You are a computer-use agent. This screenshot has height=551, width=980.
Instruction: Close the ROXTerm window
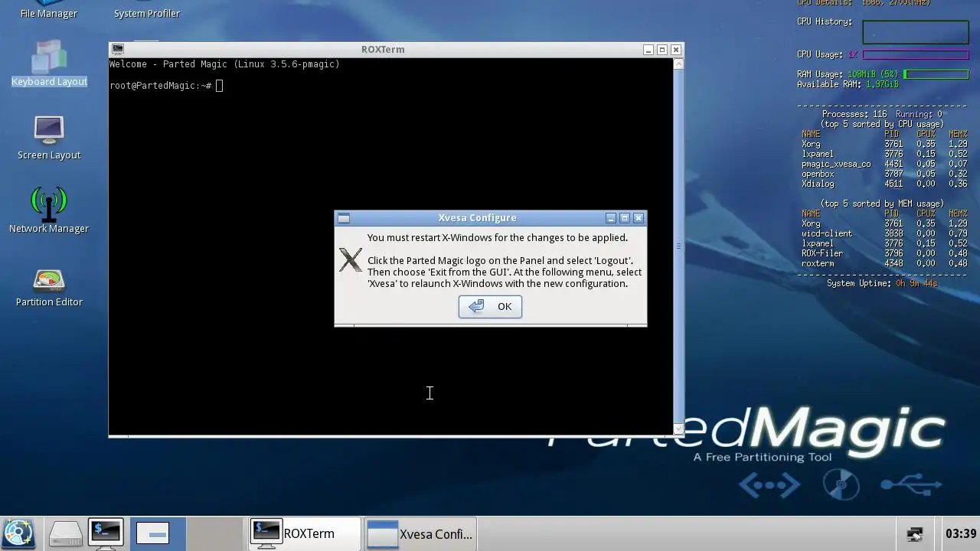pyautogui.click(x=676, y=50)
